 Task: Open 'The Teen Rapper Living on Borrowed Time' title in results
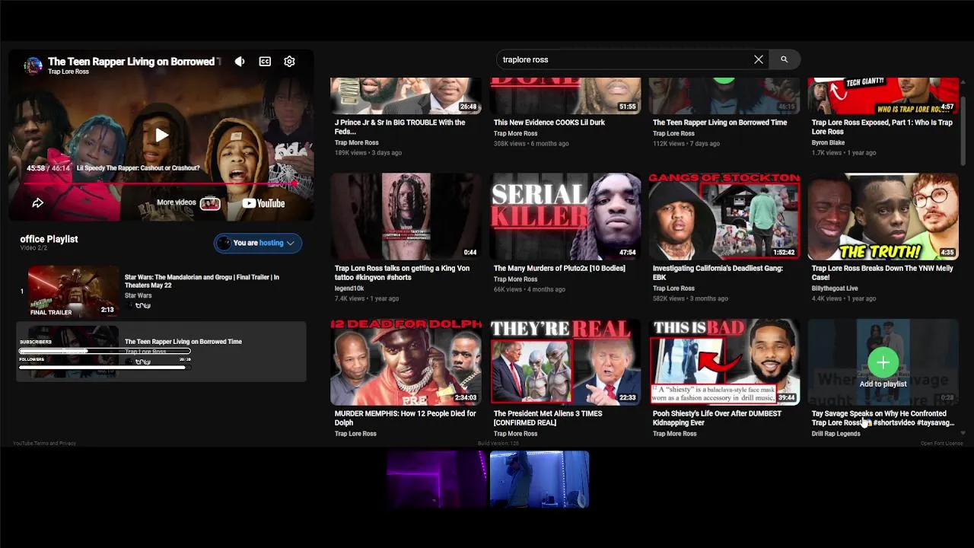point(720,123)
